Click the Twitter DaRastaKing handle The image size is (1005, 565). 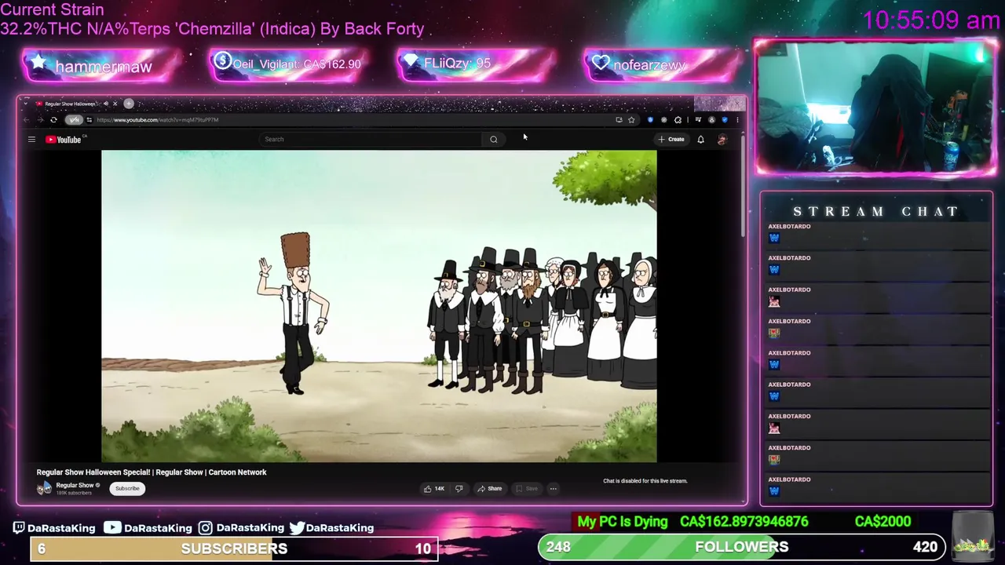coord(331,528)
